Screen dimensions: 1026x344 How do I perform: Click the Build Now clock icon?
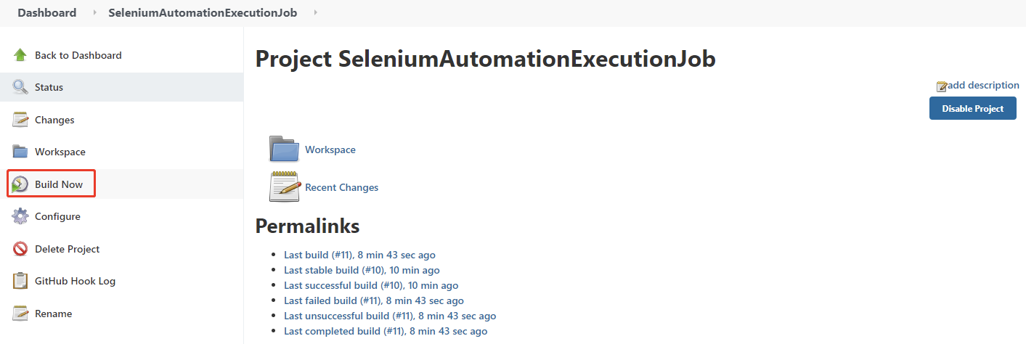20,184
